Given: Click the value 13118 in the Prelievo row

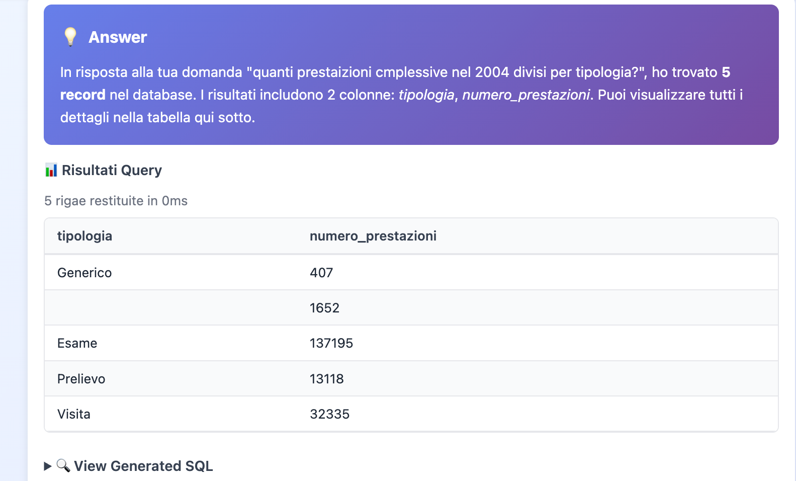Looking at the screenshot, I should click(x=326, y=379).
